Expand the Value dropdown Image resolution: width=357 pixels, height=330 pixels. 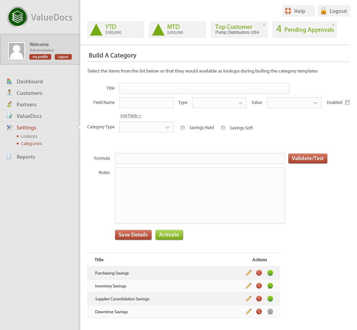click(294, 103)
